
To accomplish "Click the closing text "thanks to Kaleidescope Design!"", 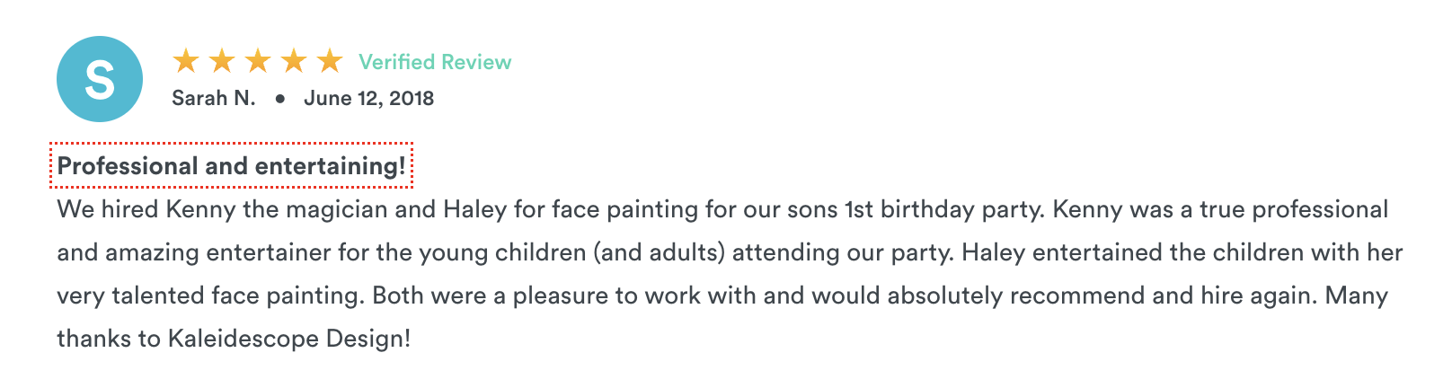I will [x=234, y=339].
